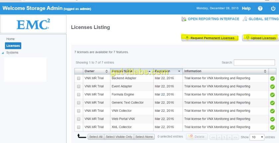
Task: Click Select Visible Only button
Action: 119,137
